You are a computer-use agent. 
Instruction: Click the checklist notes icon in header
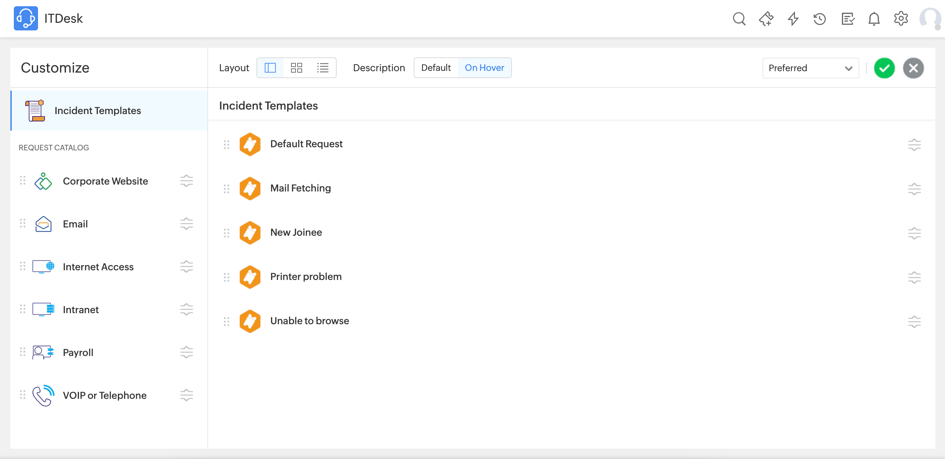click(x=848, y=19)
